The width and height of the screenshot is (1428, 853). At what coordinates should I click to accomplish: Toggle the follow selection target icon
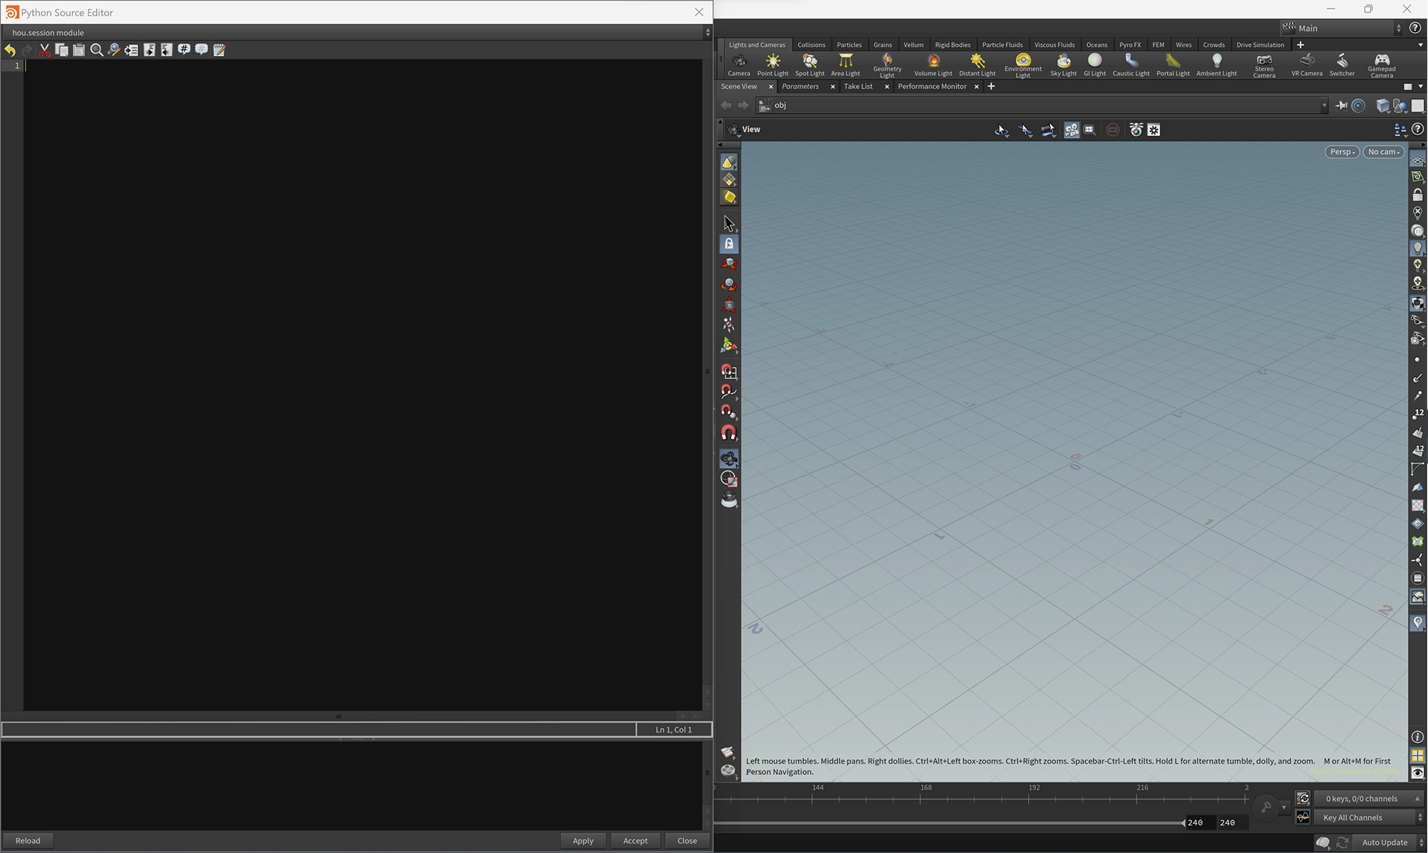(x=1359, y=106)
